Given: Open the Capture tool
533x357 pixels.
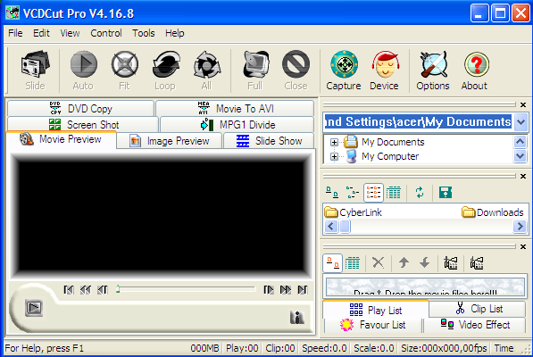Looking at the screenshot, I should (344, 71).
